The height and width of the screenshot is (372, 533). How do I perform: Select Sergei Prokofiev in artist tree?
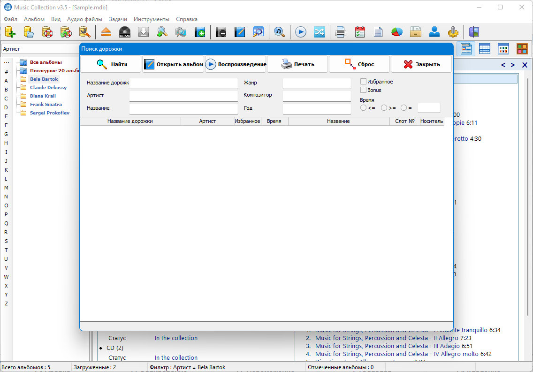pos(50,113)
